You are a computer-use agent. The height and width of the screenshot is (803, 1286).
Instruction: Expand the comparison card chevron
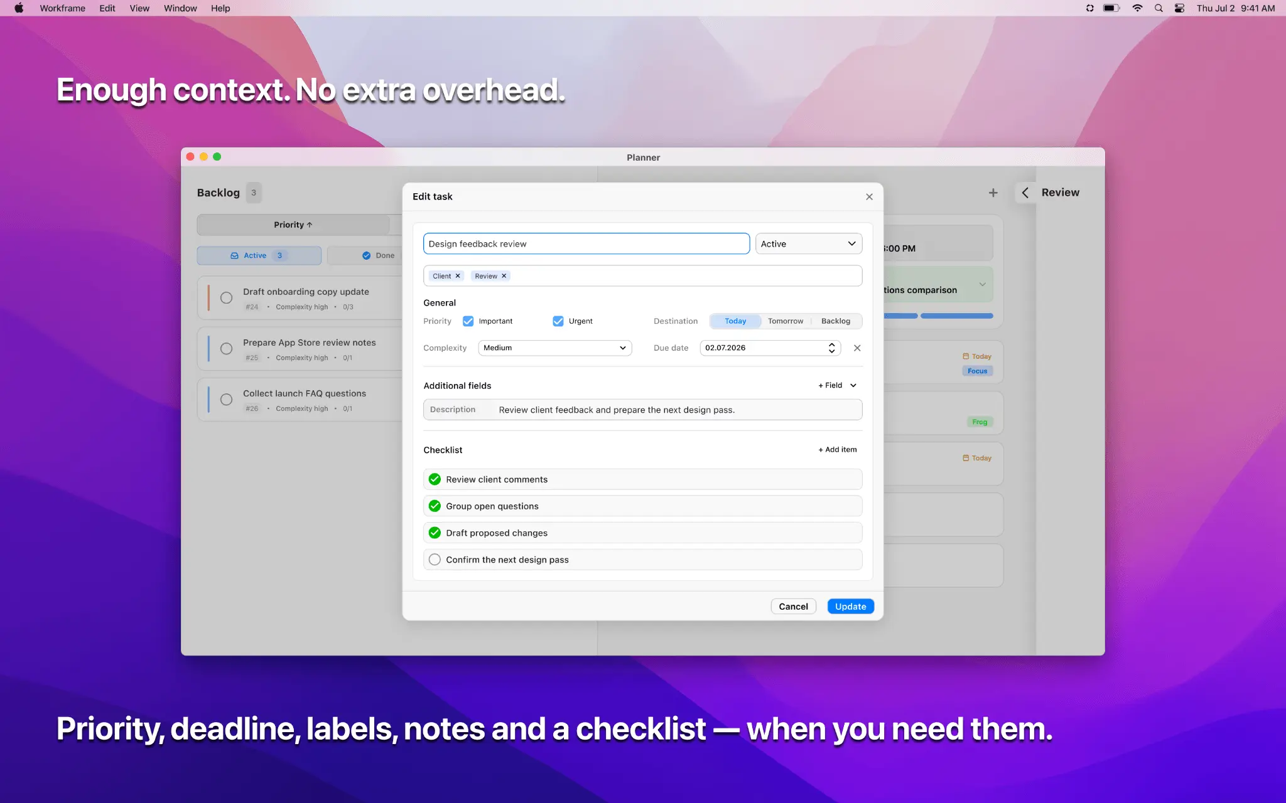982,285
